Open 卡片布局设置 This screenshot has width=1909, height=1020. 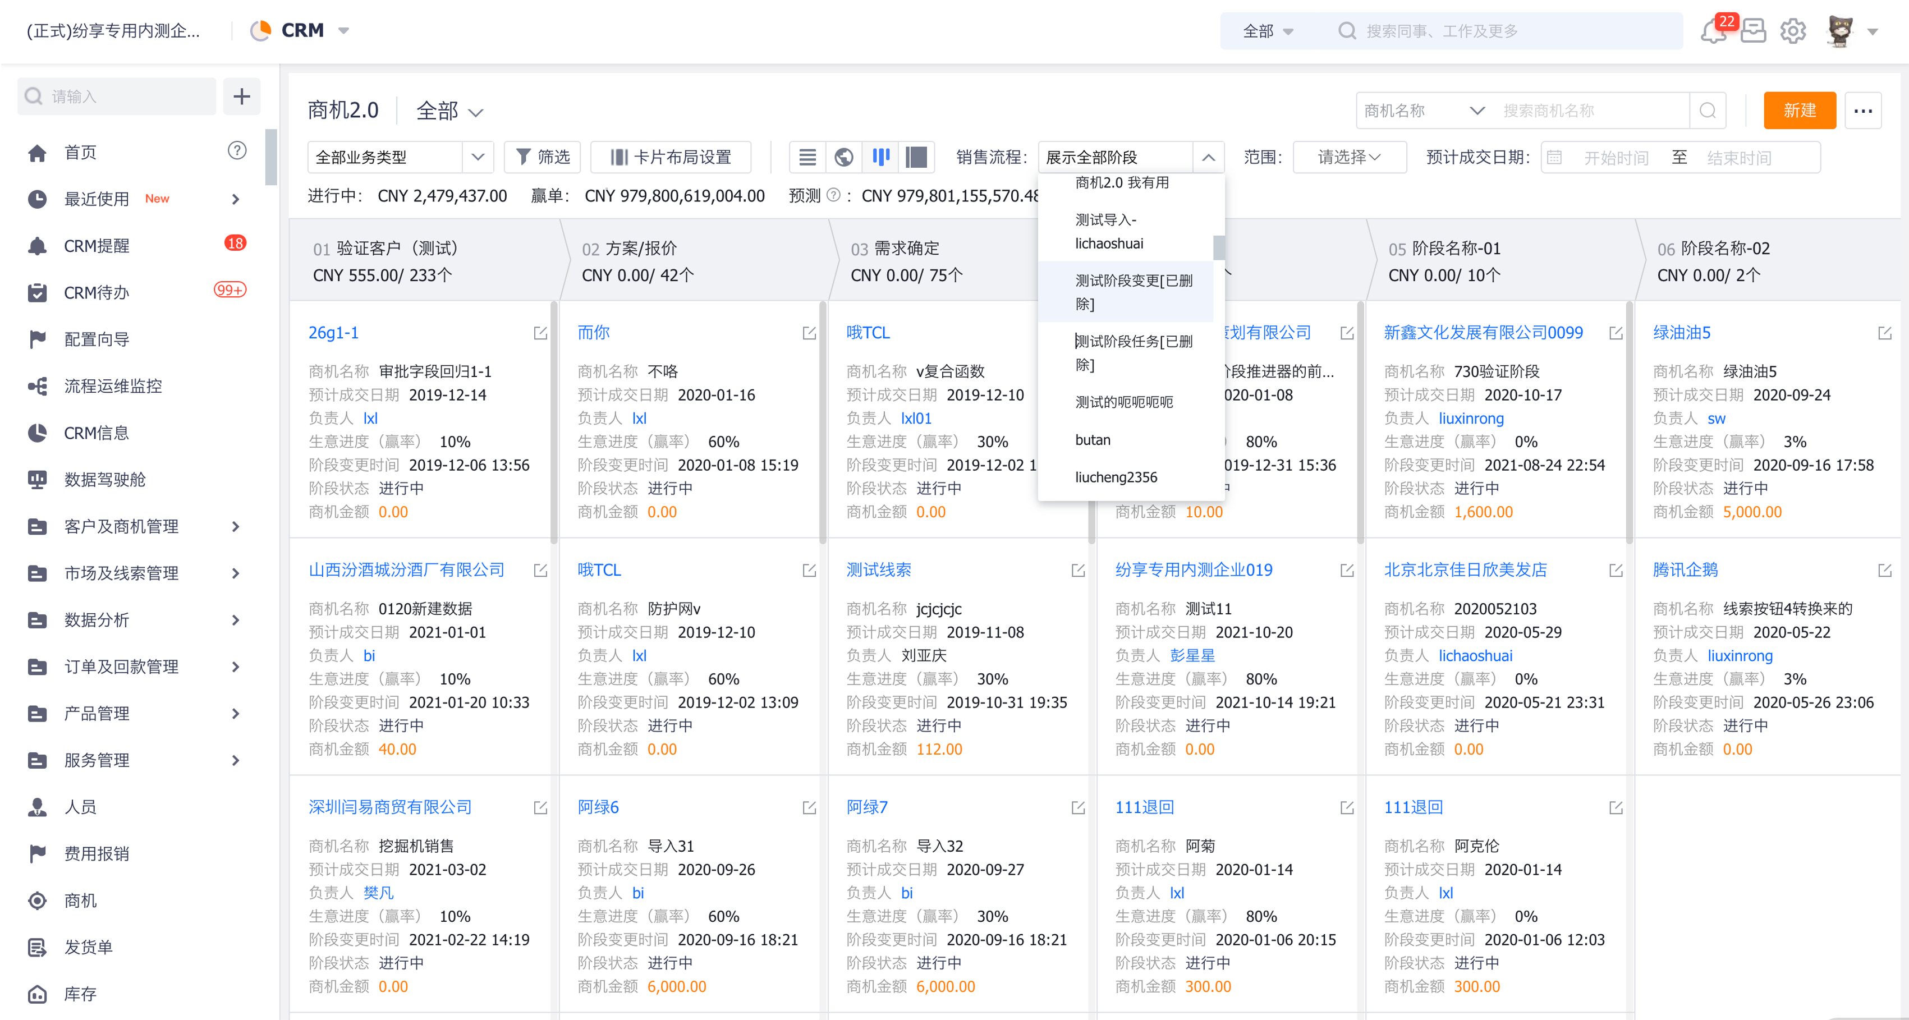coord(671,157)
